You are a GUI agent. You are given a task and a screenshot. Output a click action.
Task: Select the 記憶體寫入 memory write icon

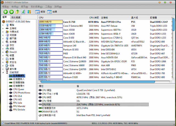point(11,79)
